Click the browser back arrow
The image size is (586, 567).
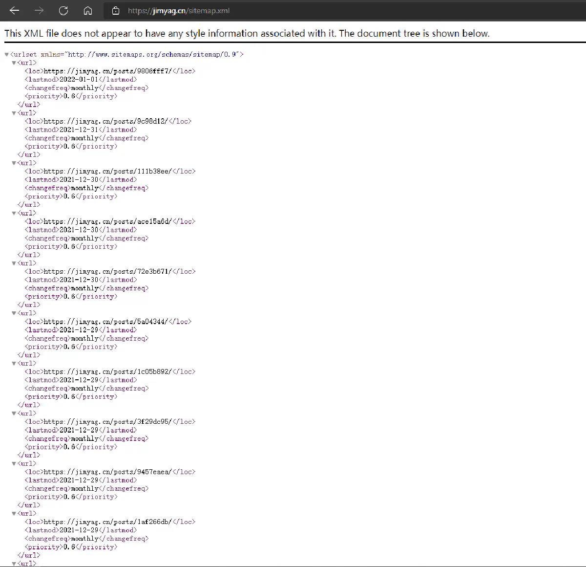14,10
